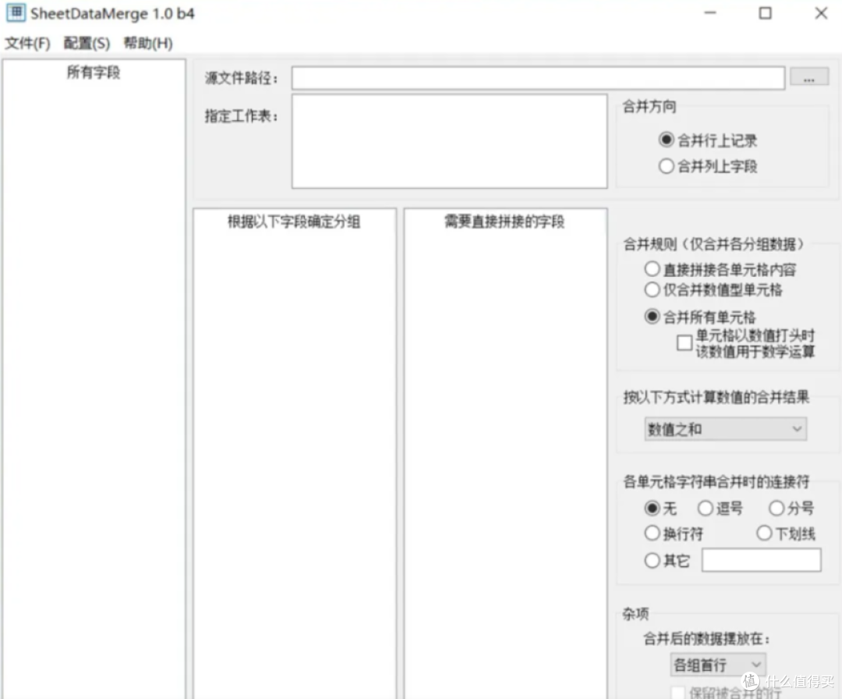This screenshot has width=842, height=699.
Task: Close the SheetDataMerge window
Action: 820,13
